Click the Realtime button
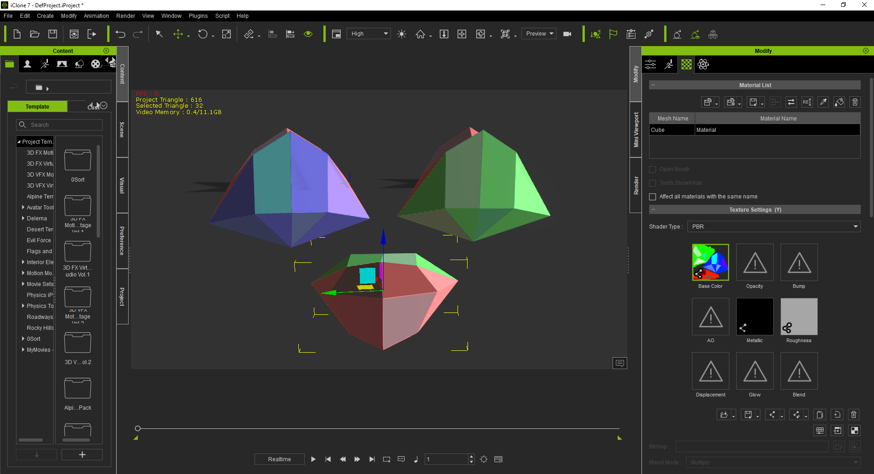Screen dimensions: 874x474 tap(279, 459)
